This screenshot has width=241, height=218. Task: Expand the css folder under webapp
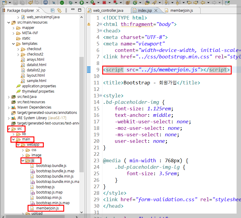[x=23, y=150]
